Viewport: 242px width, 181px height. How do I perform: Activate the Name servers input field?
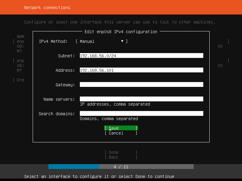(141, 99)
